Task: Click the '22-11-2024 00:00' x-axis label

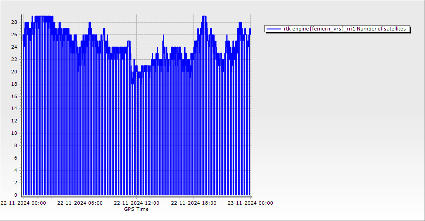Action: (23, 203)
